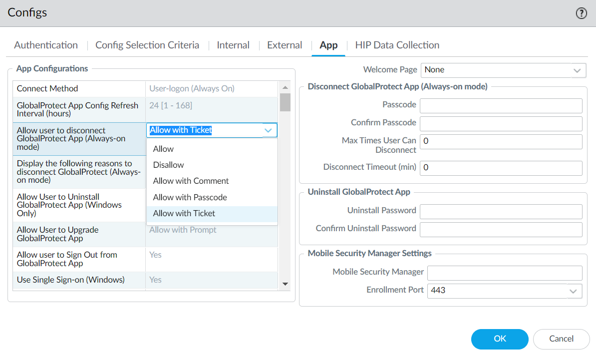The width and height of the screenshot is (596, 360).
Task: Pick Allow with Passcode option
Action: click(x=190, y=197)
